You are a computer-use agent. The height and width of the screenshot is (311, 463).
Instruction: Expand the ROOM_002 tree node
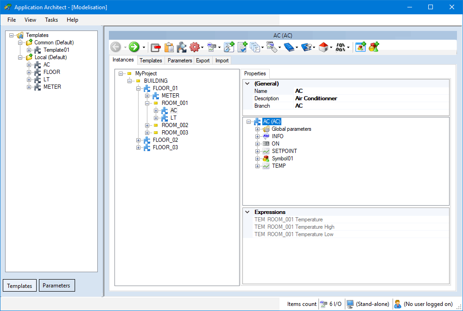coord(147,125)
